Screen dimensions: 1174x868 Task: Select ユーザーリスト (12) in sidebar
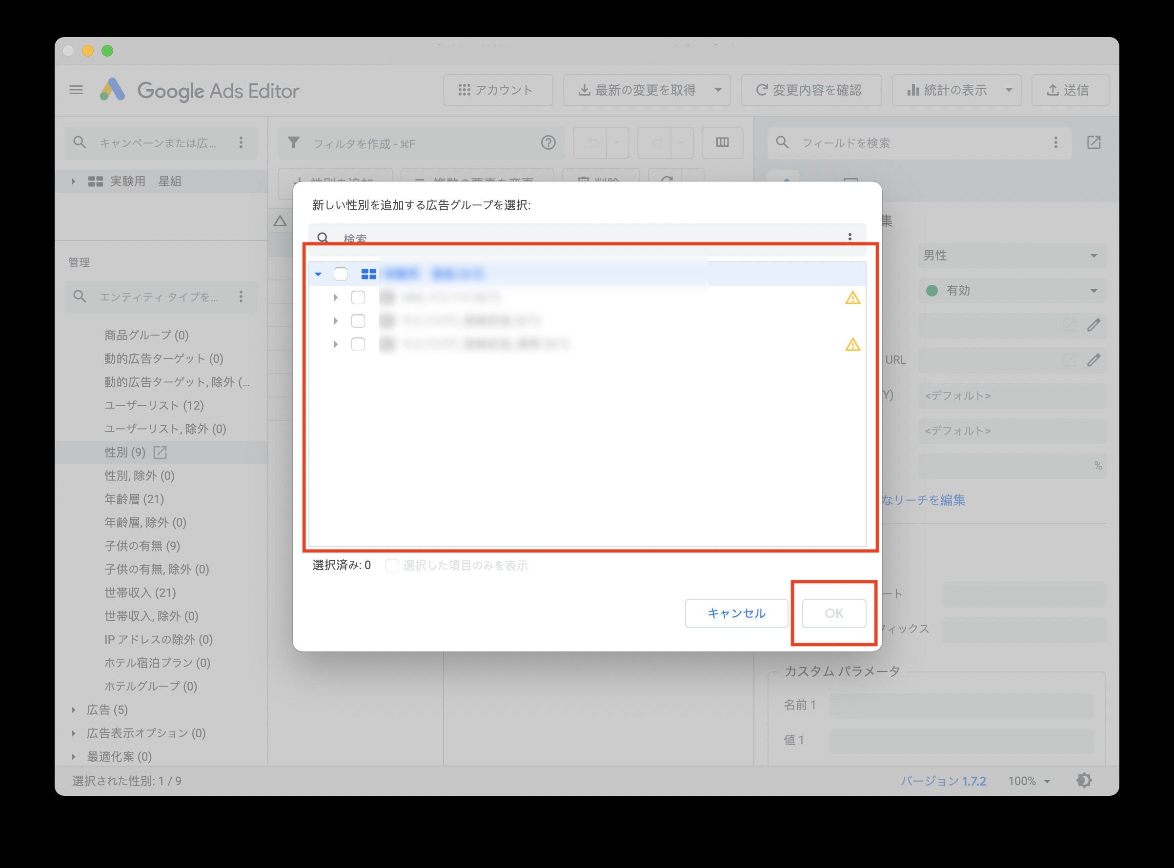point(154,405)
